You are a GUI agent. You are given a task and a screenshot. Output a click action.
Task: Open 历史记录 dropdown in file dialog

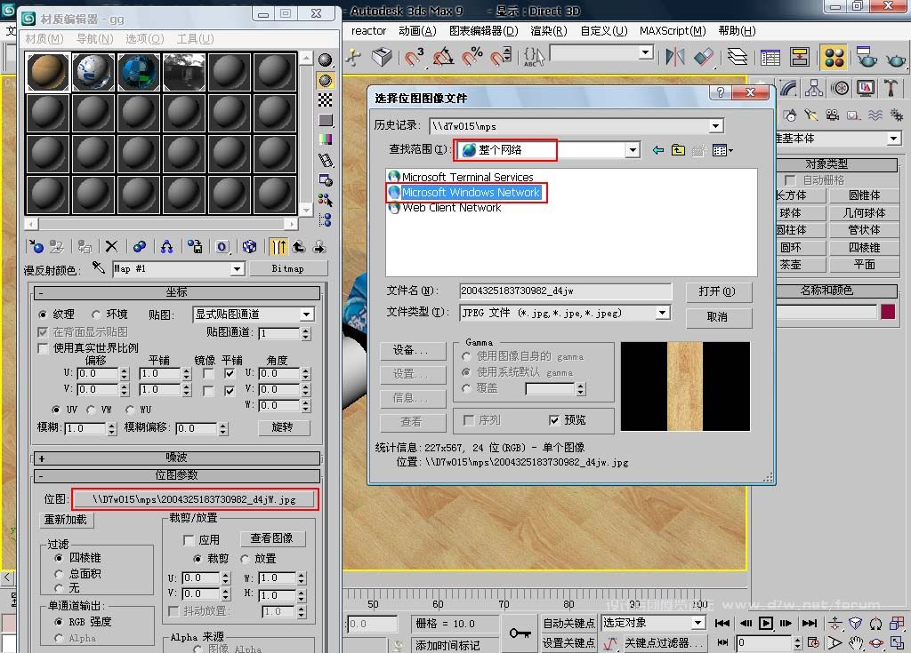(716, 126)
